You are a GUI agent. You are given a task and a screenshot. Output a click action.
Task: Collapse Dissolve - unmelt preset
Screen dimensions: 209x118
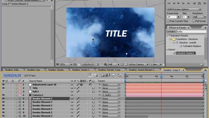pyautogui.click(x=174, y=43)
